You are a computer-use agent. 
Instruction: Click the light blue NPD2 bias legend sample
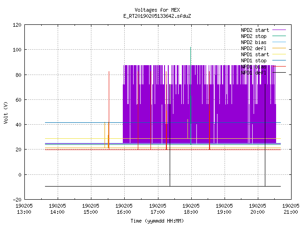click(279, 42)
